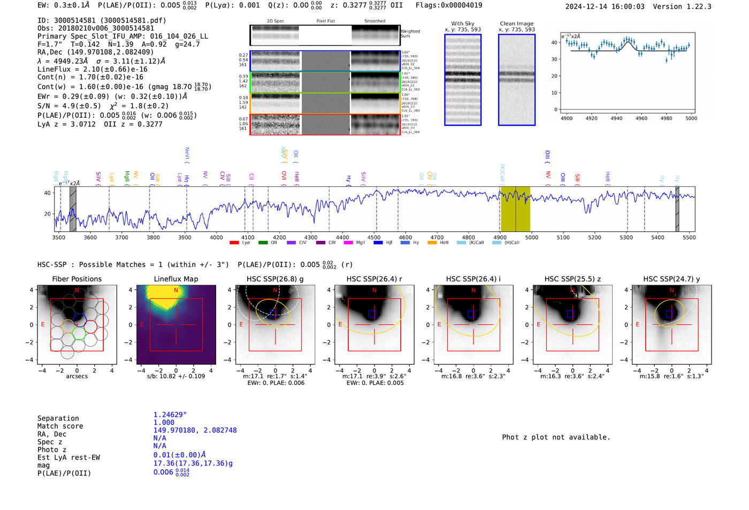Click the Match score value 1.000
Viewport: 749px width, 510px height.
pyautogui.click(x=164, y=422)
